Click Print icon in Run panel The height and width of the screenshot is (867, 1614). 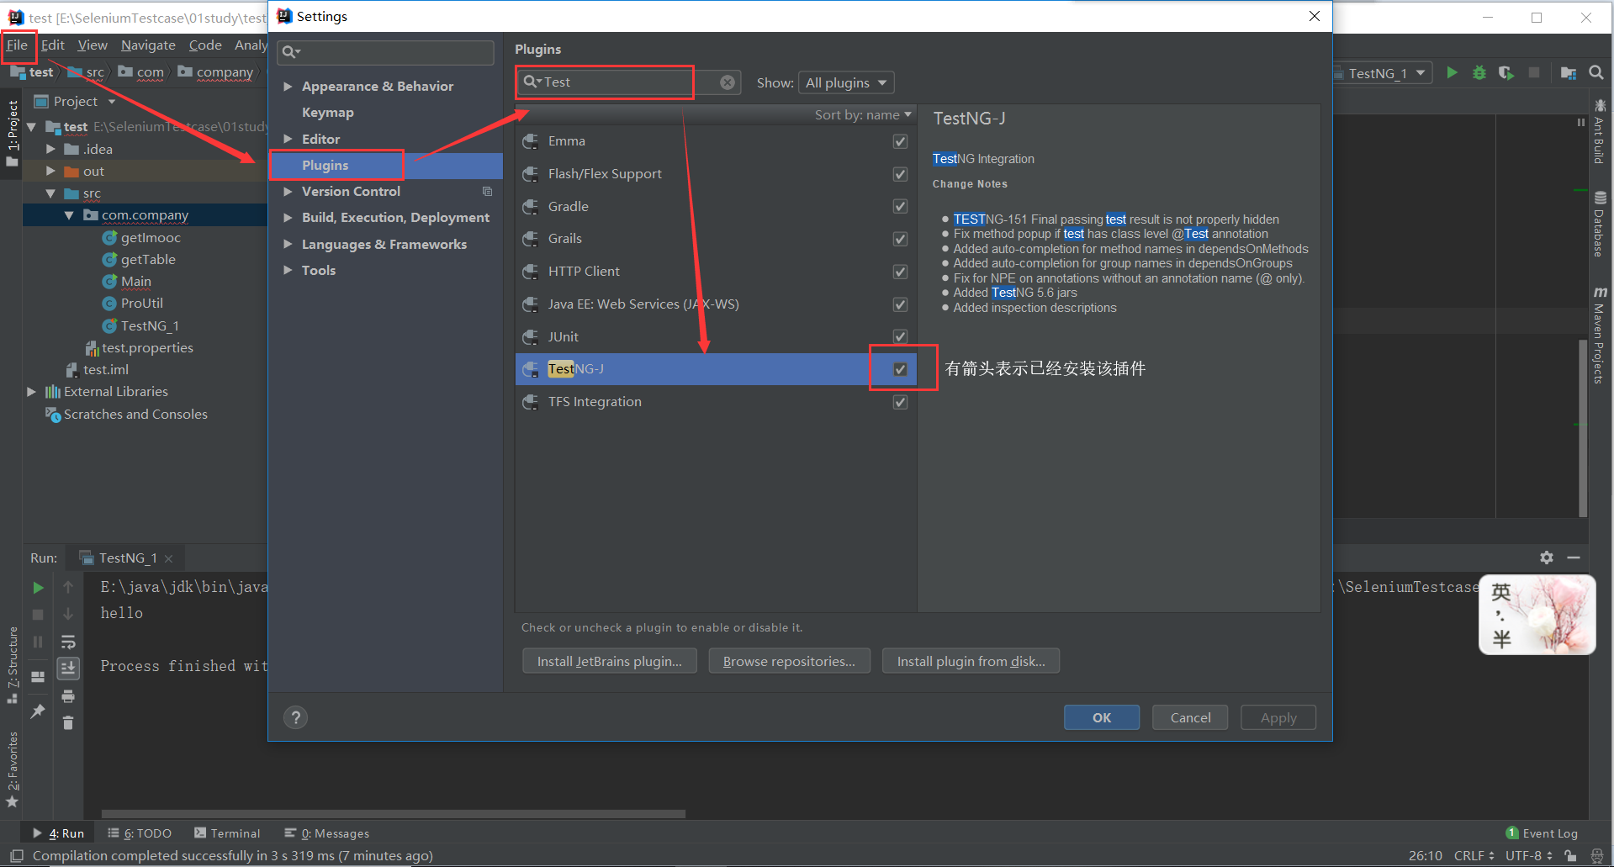pos(68,696)
